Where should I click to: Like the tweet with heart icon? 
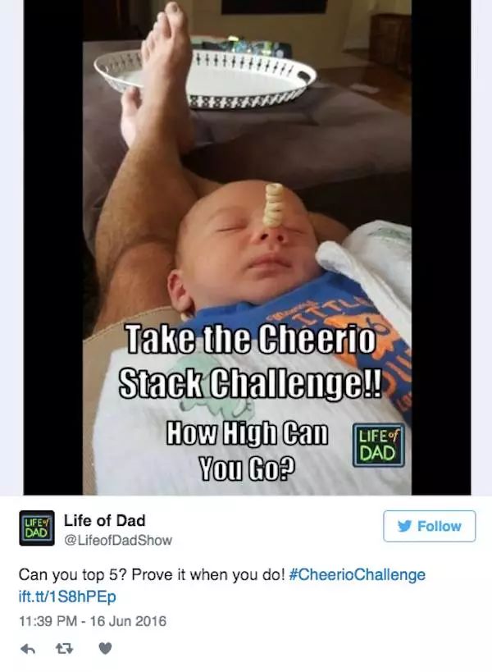[x=105, y=649]
